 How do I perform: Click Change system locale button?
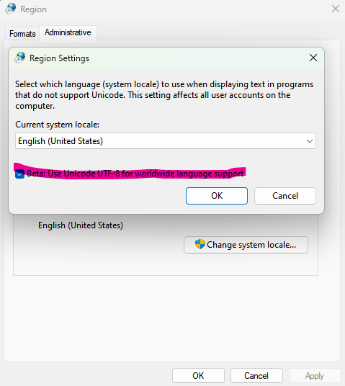coord(246,245)
